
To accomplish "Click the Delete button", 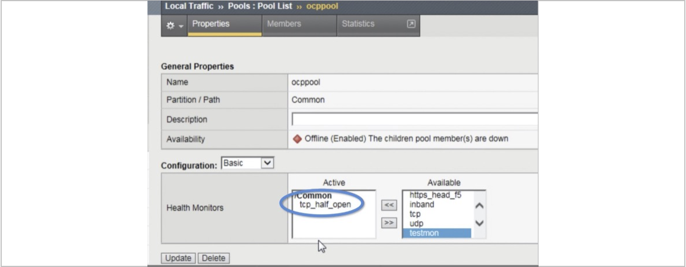I will click(x=214, y=258).
